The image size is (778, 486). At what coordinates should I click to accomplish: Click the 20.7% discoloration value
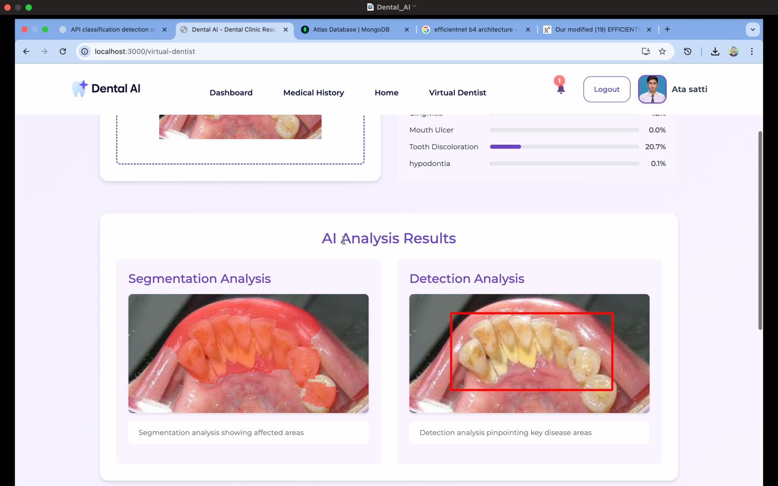(x=655, y=147)
